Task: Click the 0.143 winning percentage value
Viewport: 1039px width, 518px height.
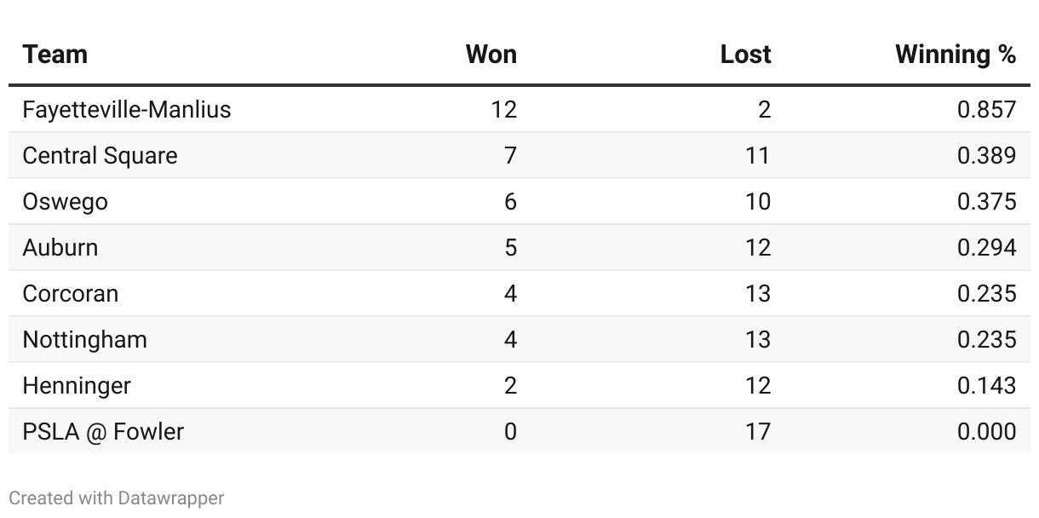Action: 987,386
